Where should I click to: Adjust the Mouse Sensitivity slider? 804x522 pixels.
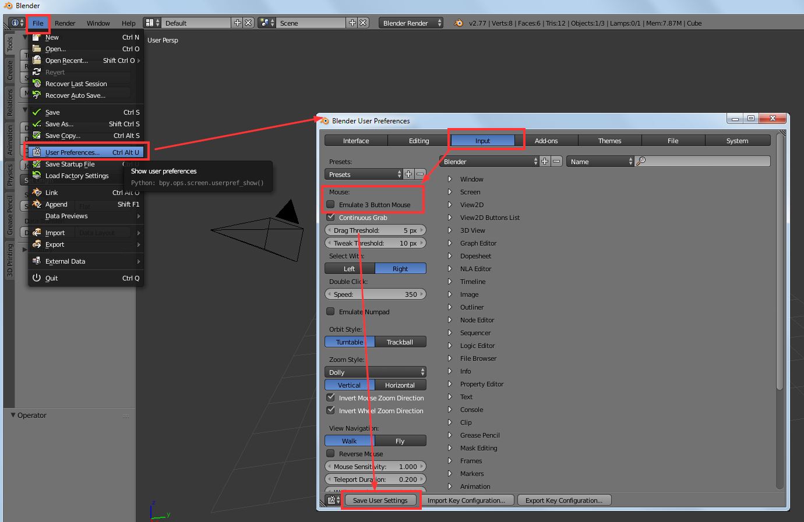(x=375, y=466)
